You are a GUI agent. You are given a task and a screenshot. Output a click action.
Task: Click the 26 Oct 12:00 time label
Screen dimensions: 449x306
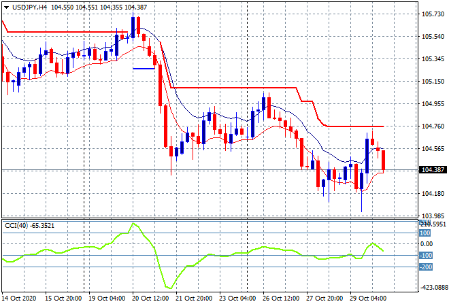point(281,299)
